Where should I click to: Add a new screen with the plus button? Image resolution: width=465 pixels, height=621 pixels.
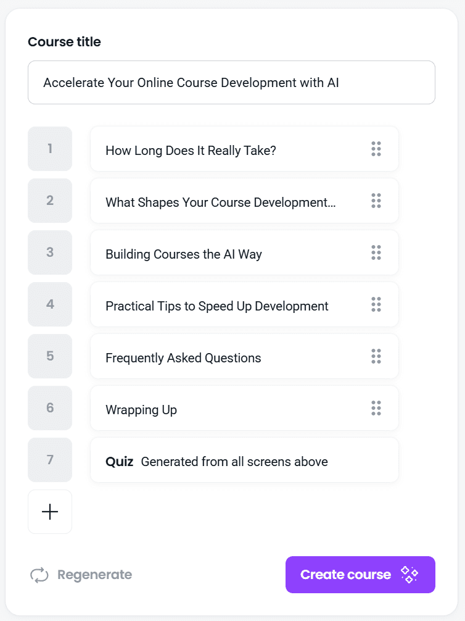coord(50,512)
